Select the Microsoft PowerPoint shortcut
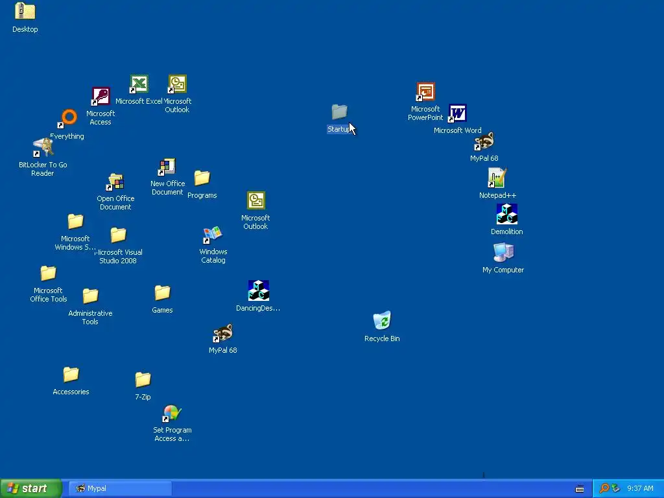The width and height of the screenshot is (664, 498). [425, 92]
